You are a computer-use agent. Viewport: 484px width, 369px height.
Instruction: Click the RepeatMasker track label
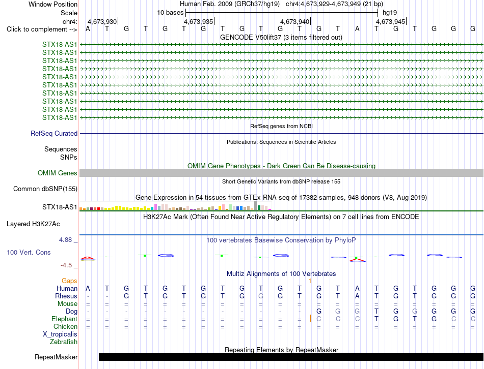(56, 357)
